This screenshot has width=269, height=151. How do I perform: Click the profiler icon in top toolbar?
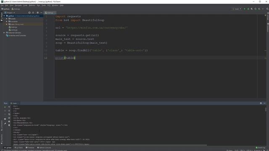(x=256, y=9)
